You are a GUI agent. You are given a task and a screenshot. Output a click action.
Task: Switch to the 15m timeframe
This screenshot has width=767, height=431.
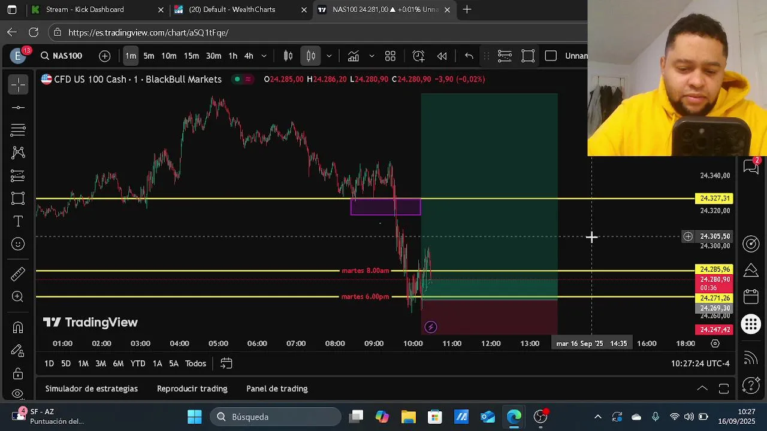click(191, 56)
